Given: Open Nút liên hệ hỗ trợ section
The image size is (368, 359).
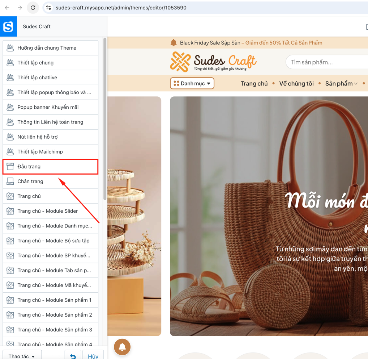Looking at the screenshot, I should tap(51, 137).
